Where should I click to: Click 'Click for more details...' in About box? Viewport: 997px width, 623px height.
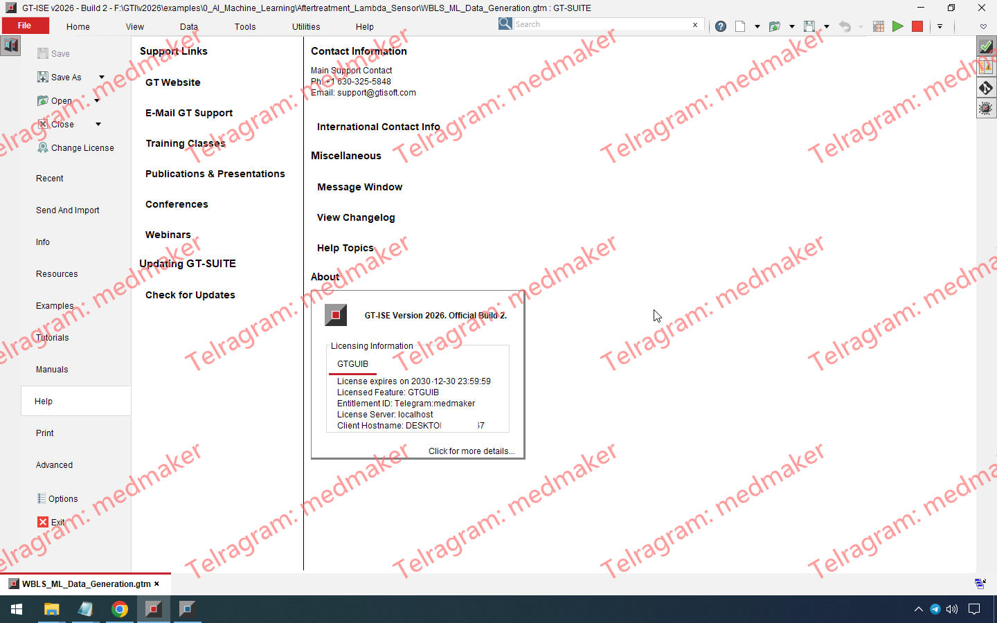point(471,451)
